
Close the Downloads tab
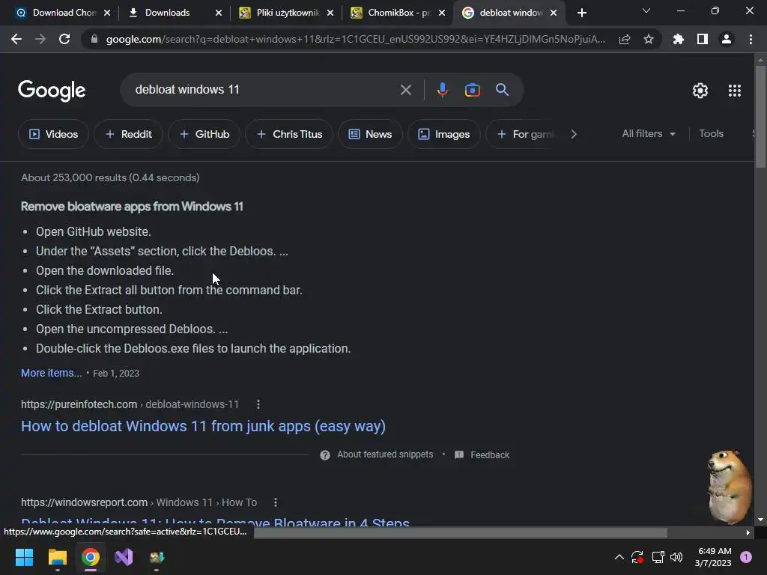[x=219, y=13]
